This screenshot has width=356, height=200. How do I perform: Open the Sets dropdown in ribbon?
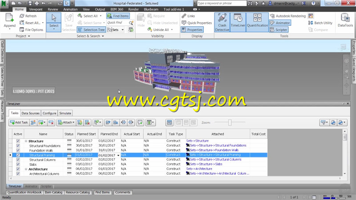123,30
